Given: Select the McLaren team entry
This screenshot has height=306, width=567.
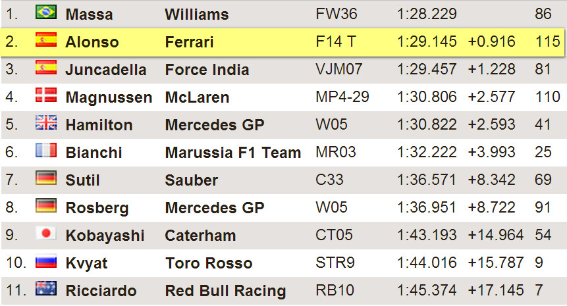Looking at the screenshot, I should click(197, 97).
